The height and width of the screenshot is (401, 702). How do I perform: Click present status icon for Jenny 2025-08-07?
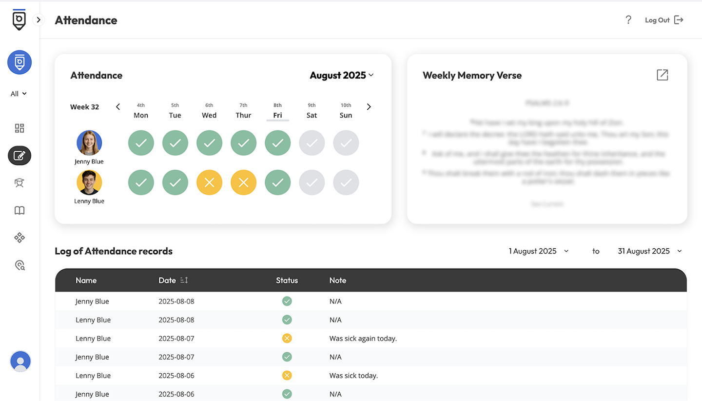(x=287, y=357)
